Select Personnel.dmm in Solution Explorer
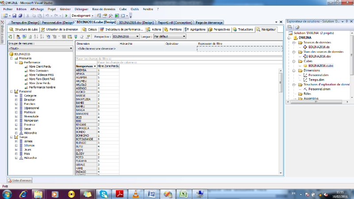The image size is (354, 199). [x=319, y=89]
